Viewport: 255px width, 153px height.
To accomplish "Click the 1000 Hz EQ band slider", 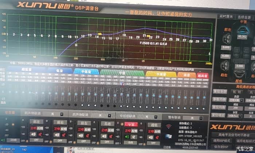I will [x=121, y=94].
